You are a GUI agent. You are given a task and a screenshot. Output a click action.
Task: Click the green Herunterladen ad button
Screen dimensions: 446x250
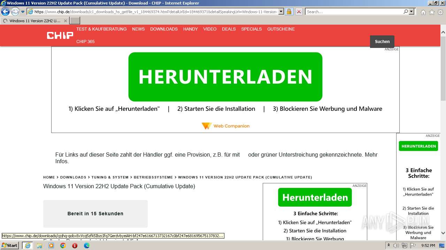[315, 197]
